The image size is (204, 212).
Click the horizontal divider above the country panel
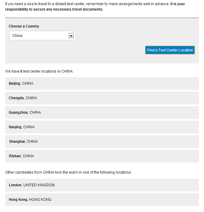102,18
